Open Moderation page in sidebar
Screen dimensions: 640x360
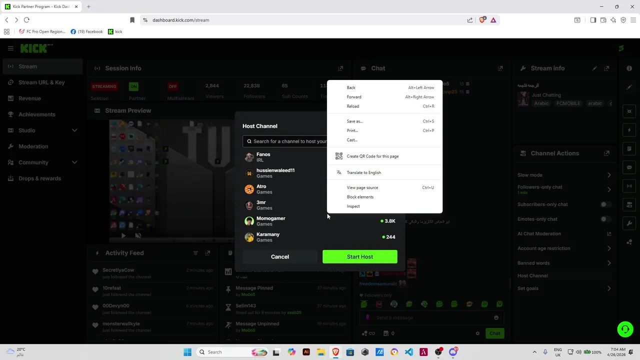42,146
